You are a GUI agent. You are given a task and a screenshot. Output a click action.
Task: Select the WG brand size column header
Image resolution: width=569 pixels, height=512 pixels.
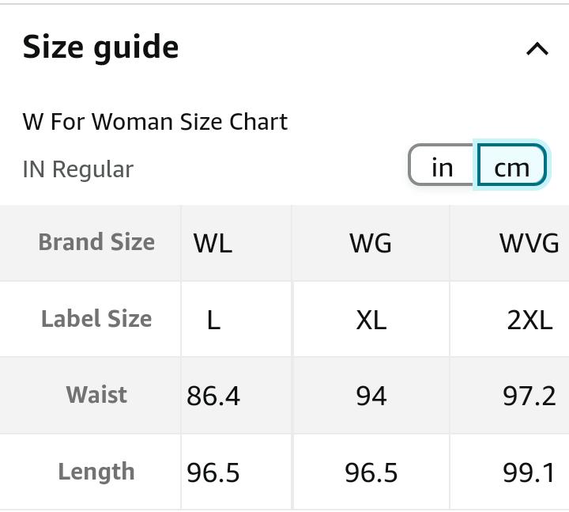[371, 243]
